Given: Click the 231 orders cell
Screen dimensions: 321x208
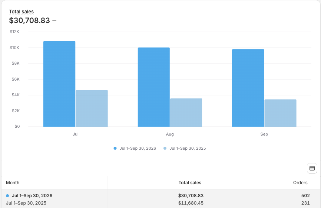Looking at the screenshot, I should 305,203.
